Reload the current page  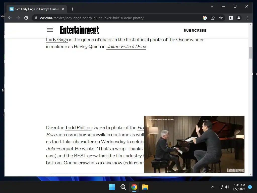pyautogui.click(x=26, y=18)
